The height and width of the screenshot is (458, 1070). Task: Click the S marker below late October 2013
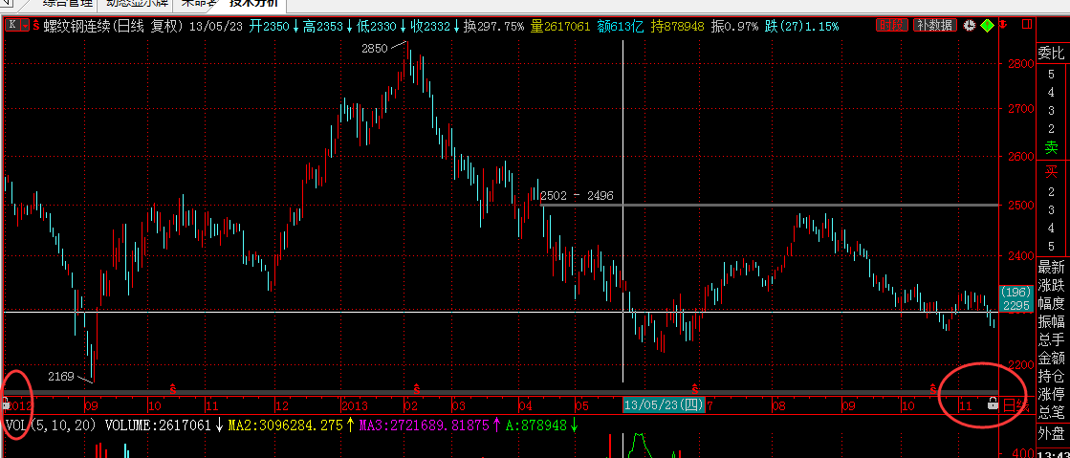click(x=932, y=388)
